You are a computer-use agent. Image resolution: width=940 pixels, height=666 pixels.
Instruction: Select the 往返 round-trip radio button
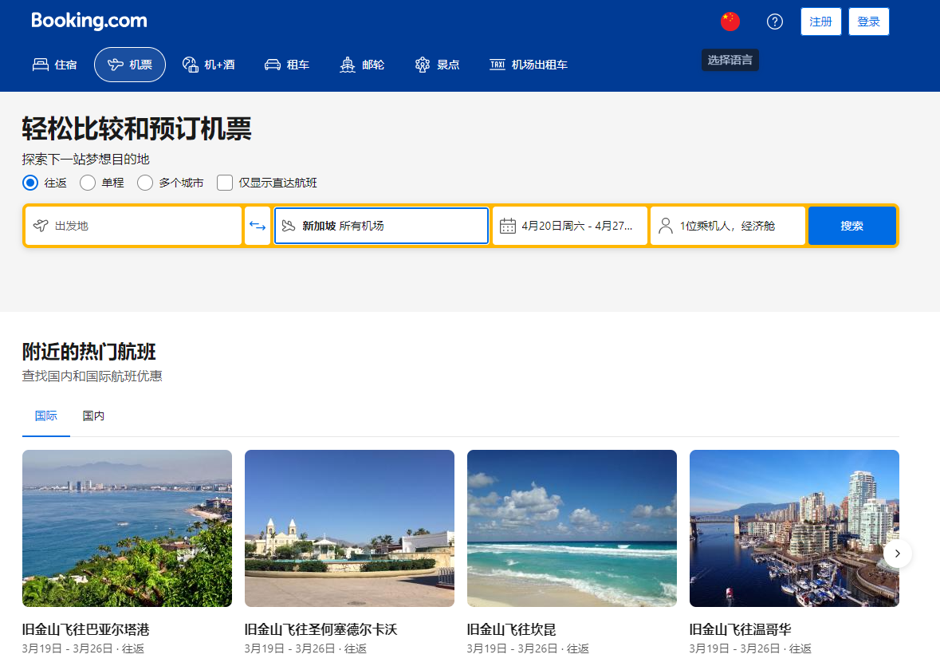point(30,183)
